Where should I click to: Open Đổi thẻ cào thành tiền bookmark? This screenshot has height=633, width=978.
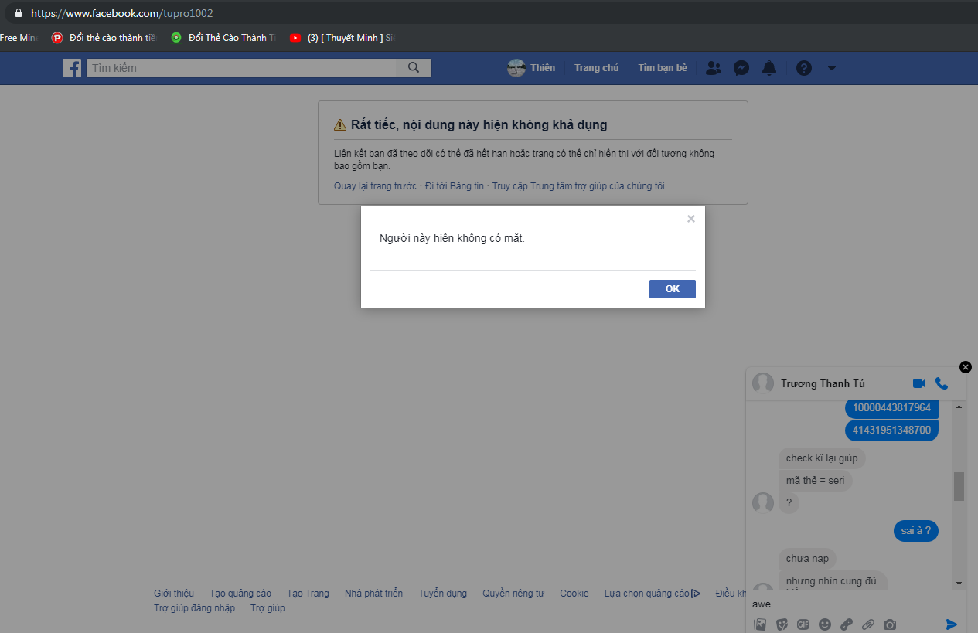point(104,37)
